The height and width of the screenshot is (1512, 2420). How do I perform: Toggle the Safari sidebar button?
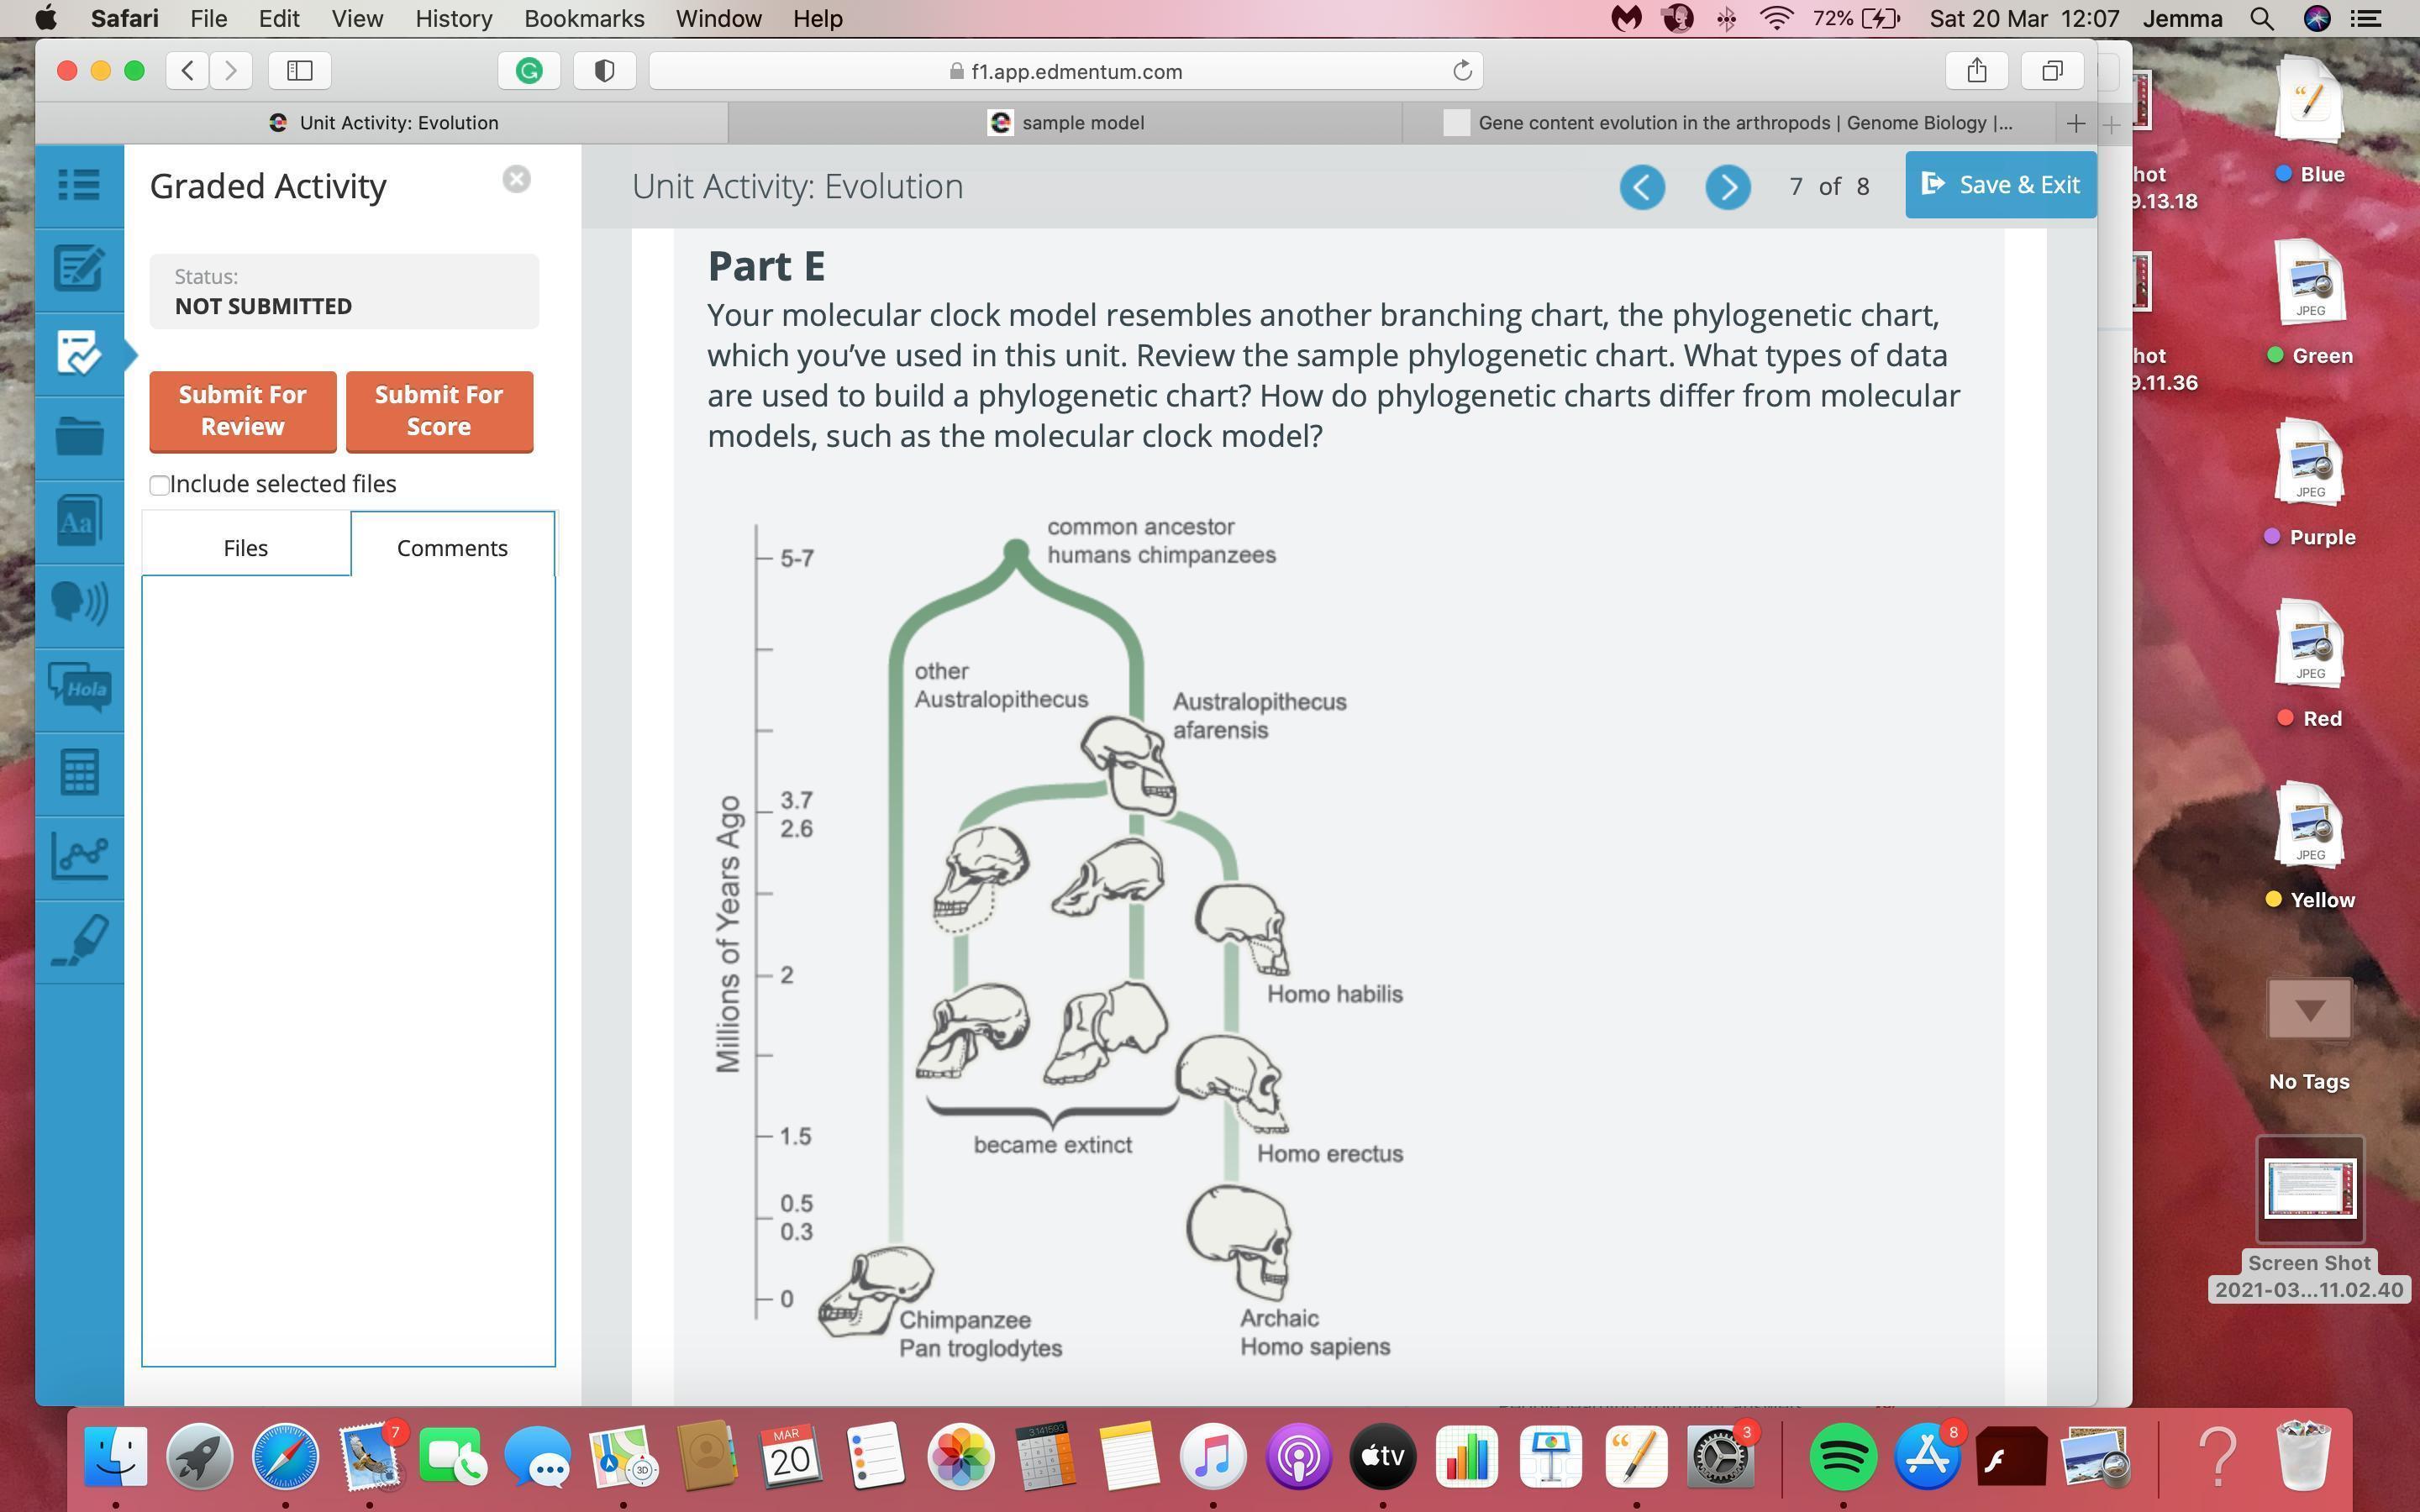pos(300,70)
